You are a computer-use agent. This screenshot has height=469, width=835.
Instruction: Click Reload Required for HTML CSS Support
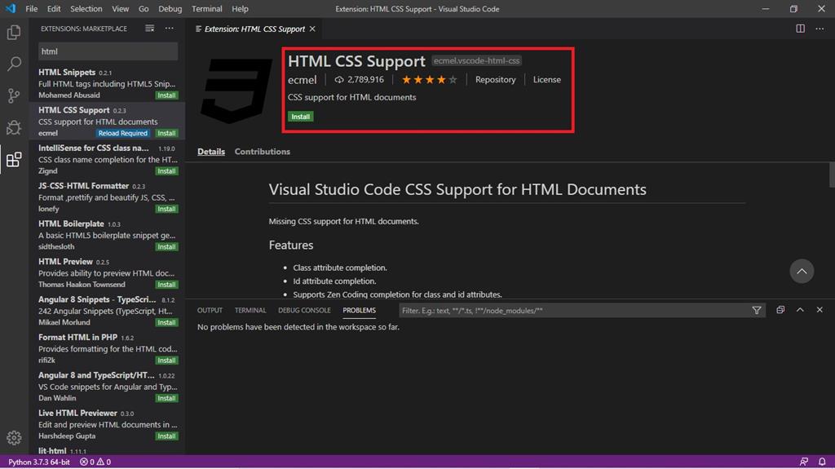tap(122, 133)
